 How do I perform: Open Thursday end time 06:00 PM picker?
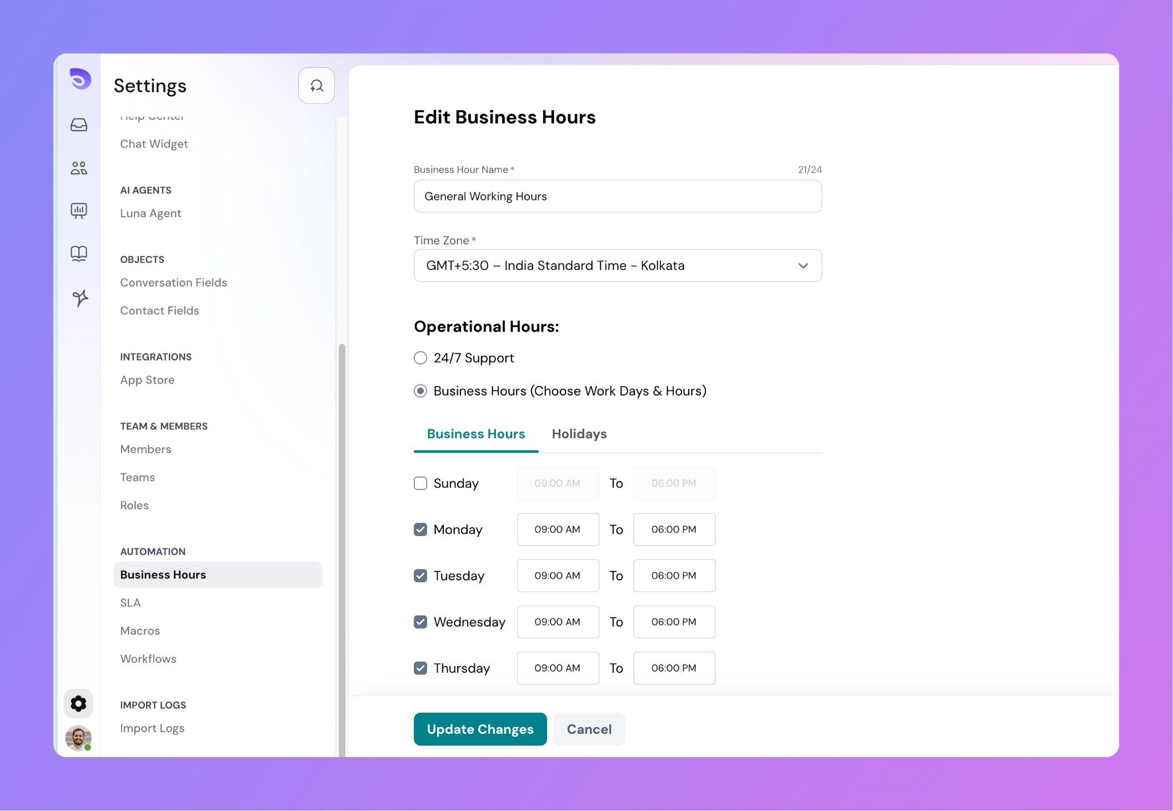pos(674,668)
